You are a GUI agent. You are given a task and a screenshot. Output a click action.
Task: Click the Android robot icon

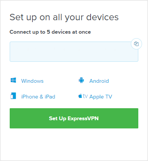point(81,80)
